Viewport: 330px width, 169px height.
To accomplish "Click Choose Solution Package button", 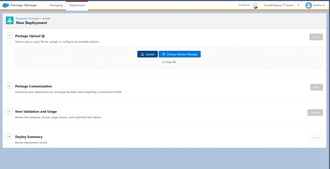I will point(180,54).
